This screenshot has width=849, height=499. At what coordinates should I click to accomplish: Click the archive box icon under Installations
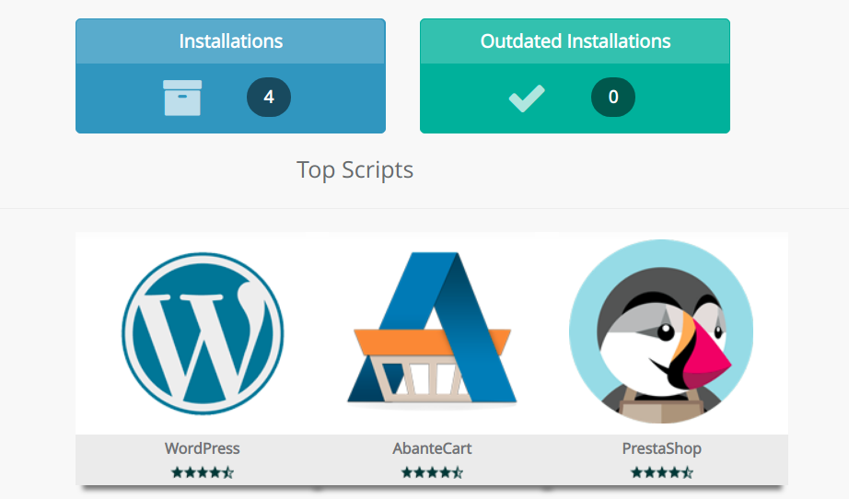[181, 98]
